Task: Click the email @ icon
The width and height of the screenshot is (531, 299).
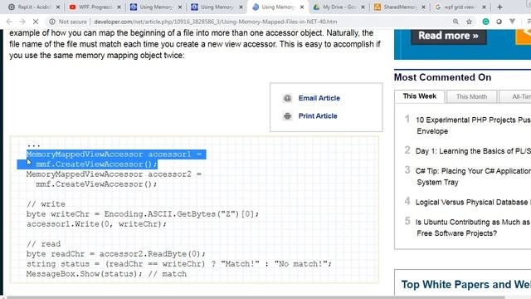Action: coord(287,98)
